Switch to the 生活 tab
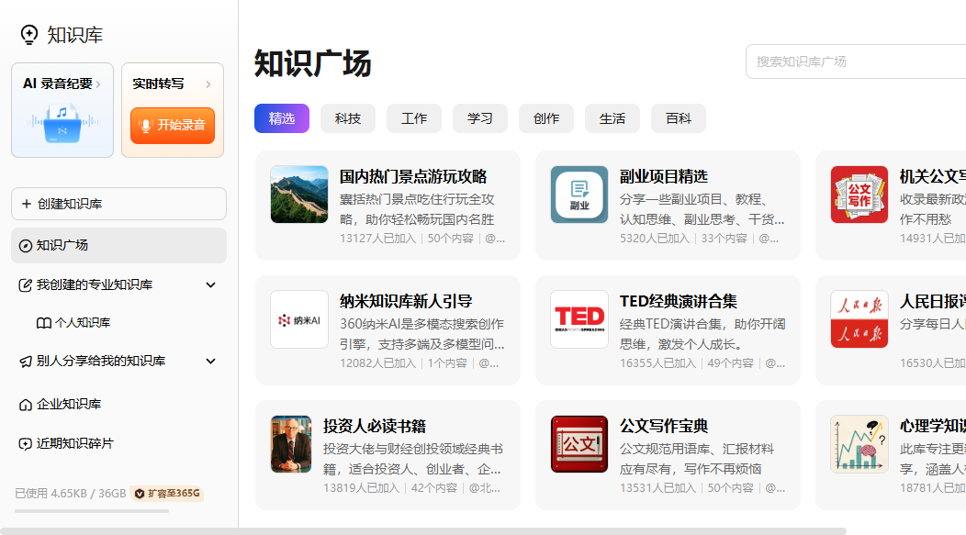This screenshot has height=535, width=966. point(612,118)
